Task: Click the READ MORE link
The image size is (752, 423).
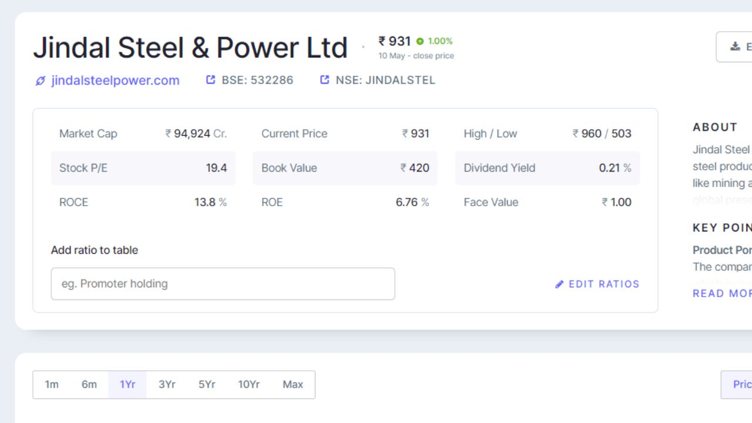Action: [x=722, y=293]
